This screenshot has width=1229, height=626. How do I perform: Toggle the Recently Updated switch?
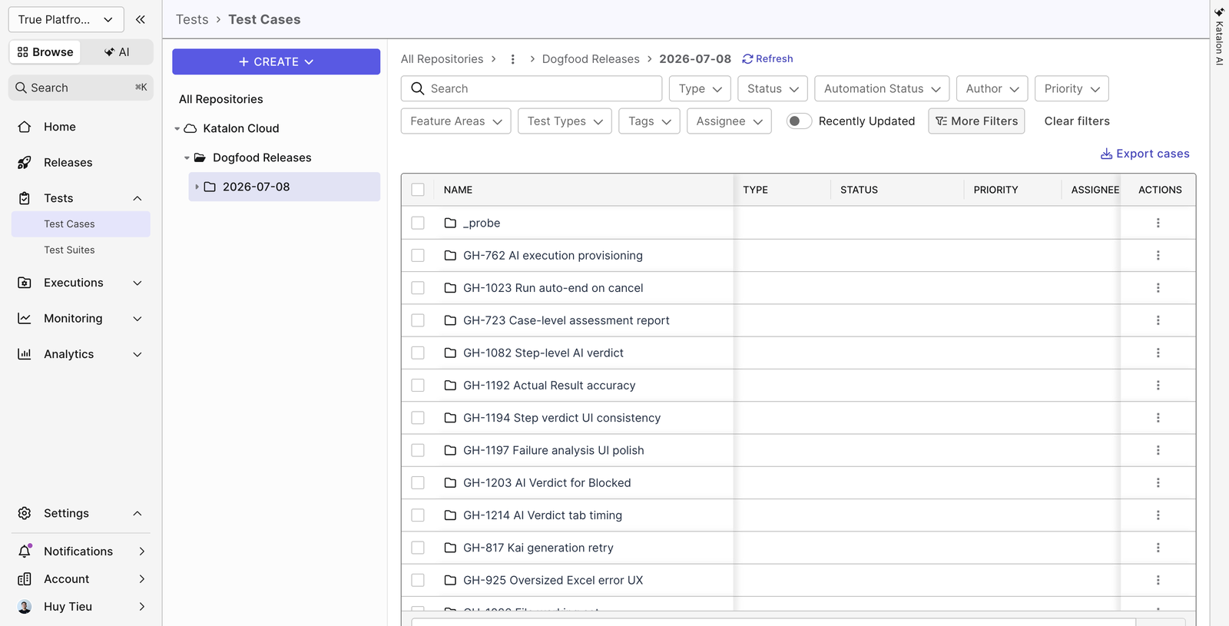click(x=799, y=121)
